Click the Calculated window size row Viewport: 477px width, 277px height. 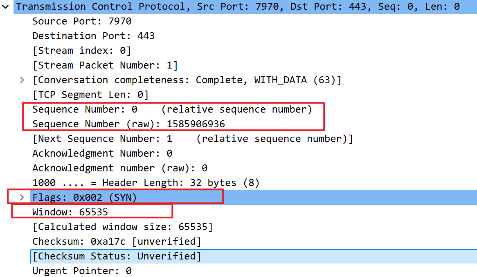pos(123,227)
